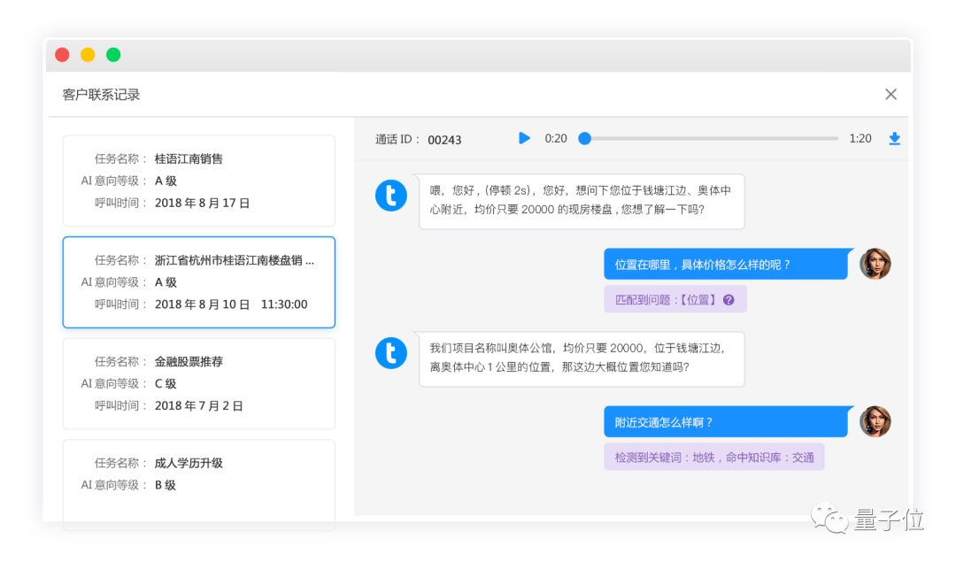The width and height of the screenshot is (956, 562).
Task: Click the 客户联系记录 title
Action: point(101,95)
